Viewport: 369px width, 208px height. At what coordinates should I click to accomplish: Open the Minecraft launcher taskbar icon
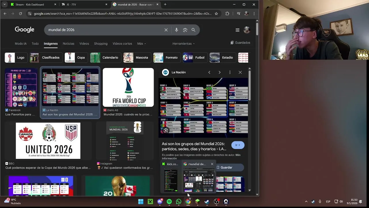point(150,202)
